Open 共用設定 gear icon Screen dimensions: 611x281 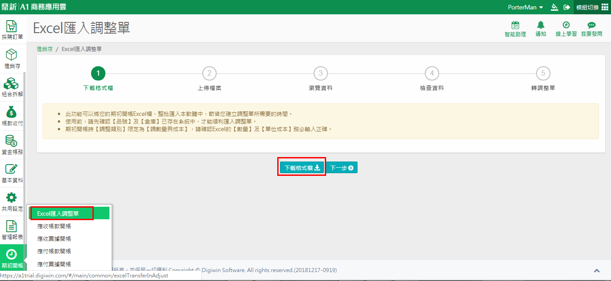coord(11,197)
